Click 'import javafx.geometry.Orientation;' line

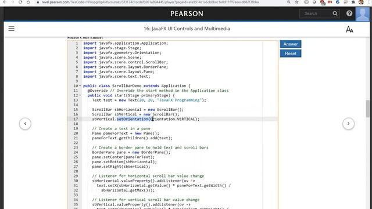click(x=122, y=53)
